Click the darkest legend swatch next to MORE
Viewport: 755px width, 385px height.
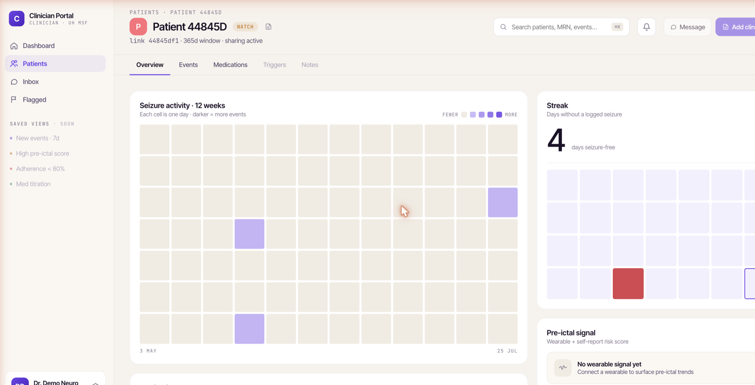[x=499, y=115]
